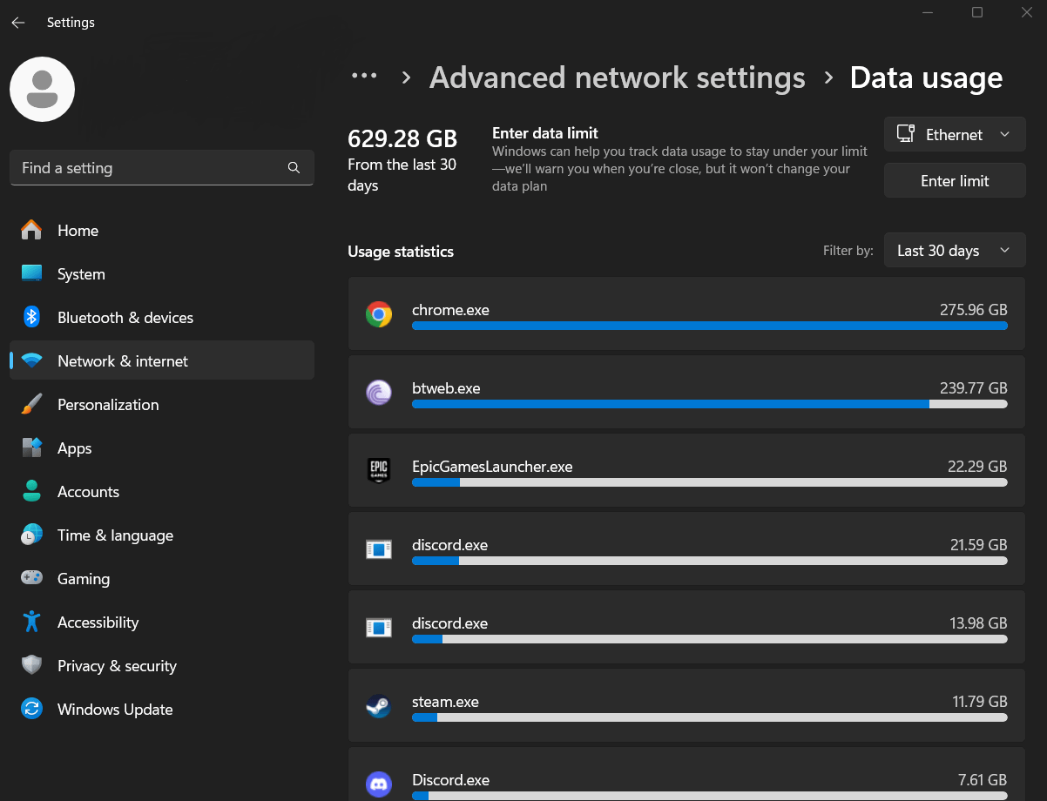Image resolution: width=1047 pixels, height=801 pixels.
Task: Open the Last 30 days filter dropdown
Action: click(x=955, y=251)
